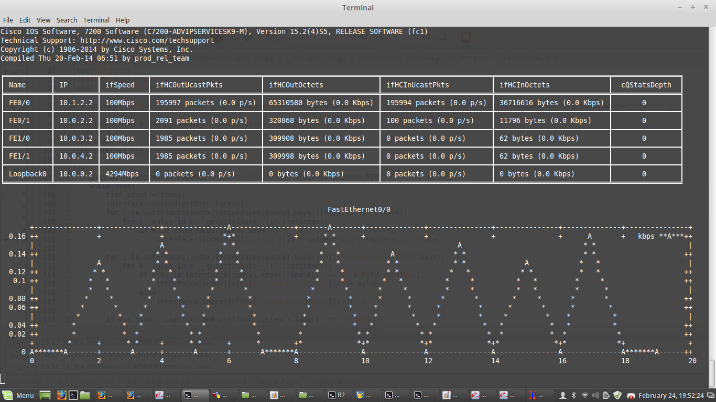Click the 'FE1/0' interface name cell
This screenshot has height=402, width=716.
pos(19,138)
